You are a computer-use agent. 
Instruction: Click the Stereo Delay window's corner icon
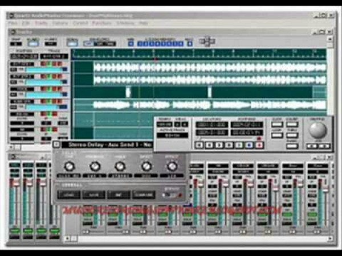[x=56, y=144]
